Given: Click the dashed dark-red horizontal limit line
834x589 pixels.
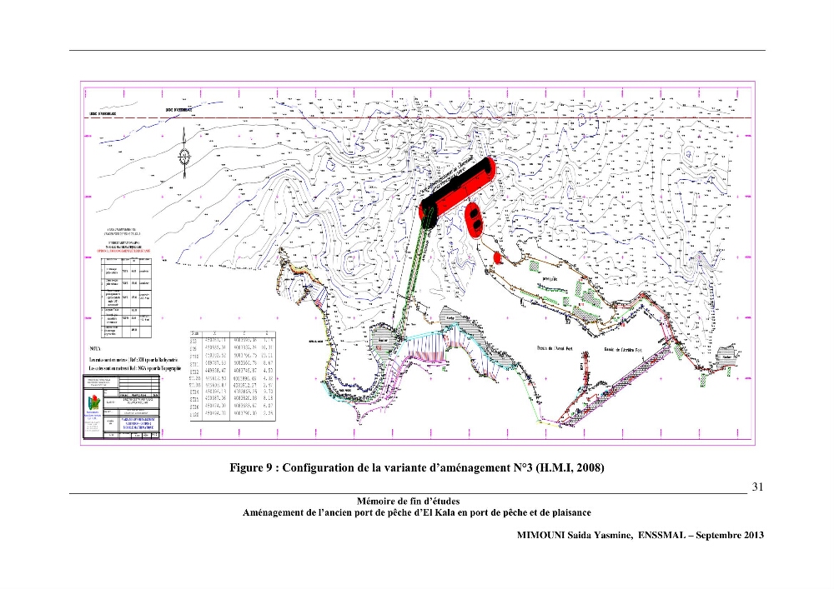Looking at the screenshot, I should coord(418,118).
